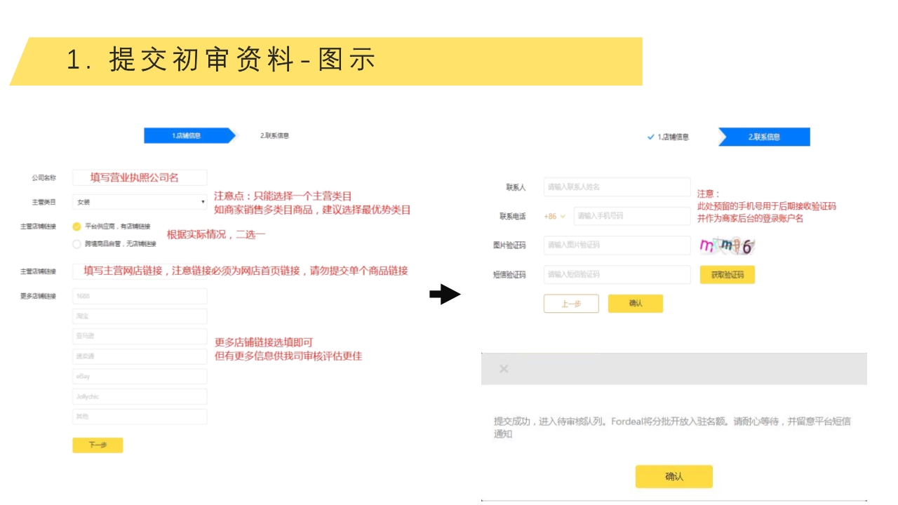
Task: Close the submission success dialog with X
Action: tap(503, 369)
